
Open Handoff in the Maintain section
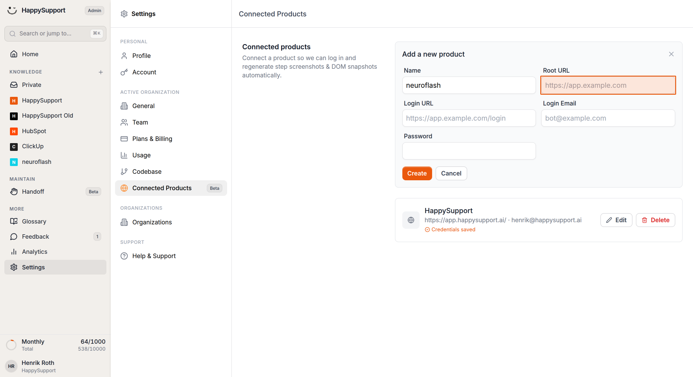pos(55,192)
